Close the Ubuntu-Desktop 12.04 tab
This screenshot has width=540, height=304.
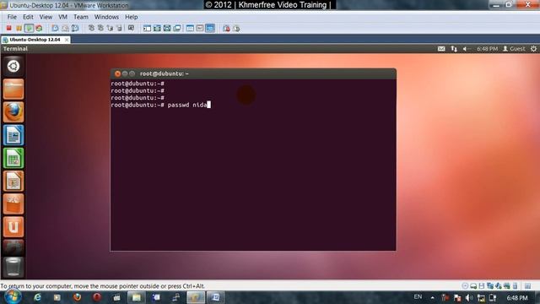pos(67,40)
